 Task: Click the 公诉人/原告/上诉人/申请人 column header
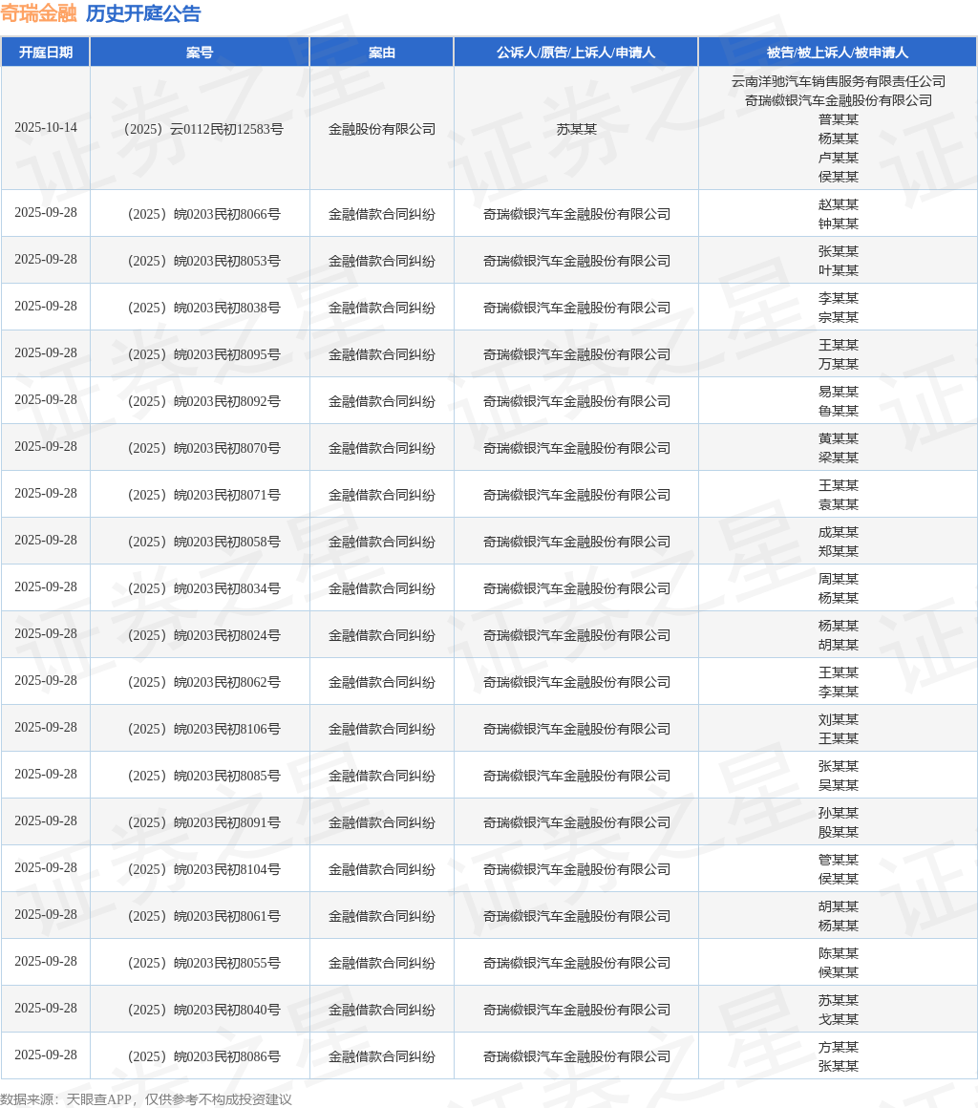[x=576, y=53]
